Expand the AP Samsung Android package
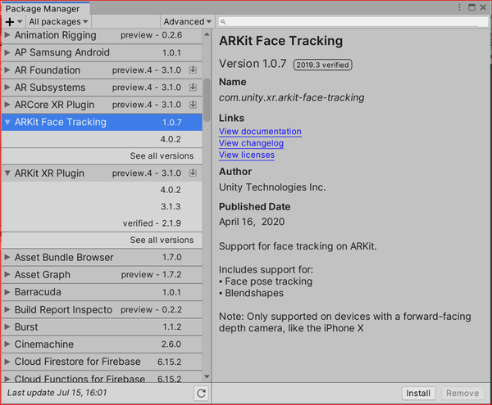This screenshot has width=492, height=405. 7,52
